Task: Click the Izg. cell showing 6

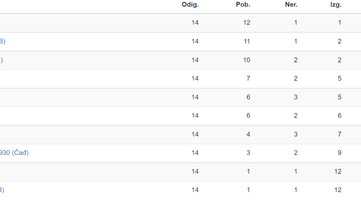Action: click(339, 115)
